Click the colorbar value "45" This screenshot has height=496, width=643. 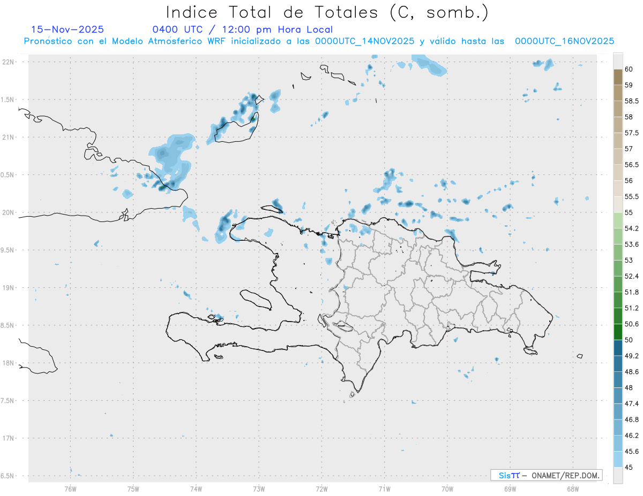629,467
